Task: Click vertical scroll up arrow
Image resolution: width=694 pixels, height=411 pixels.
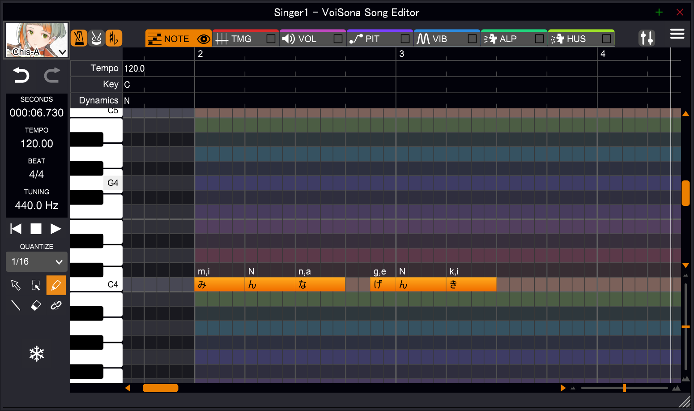Action: tap(685, 114)
